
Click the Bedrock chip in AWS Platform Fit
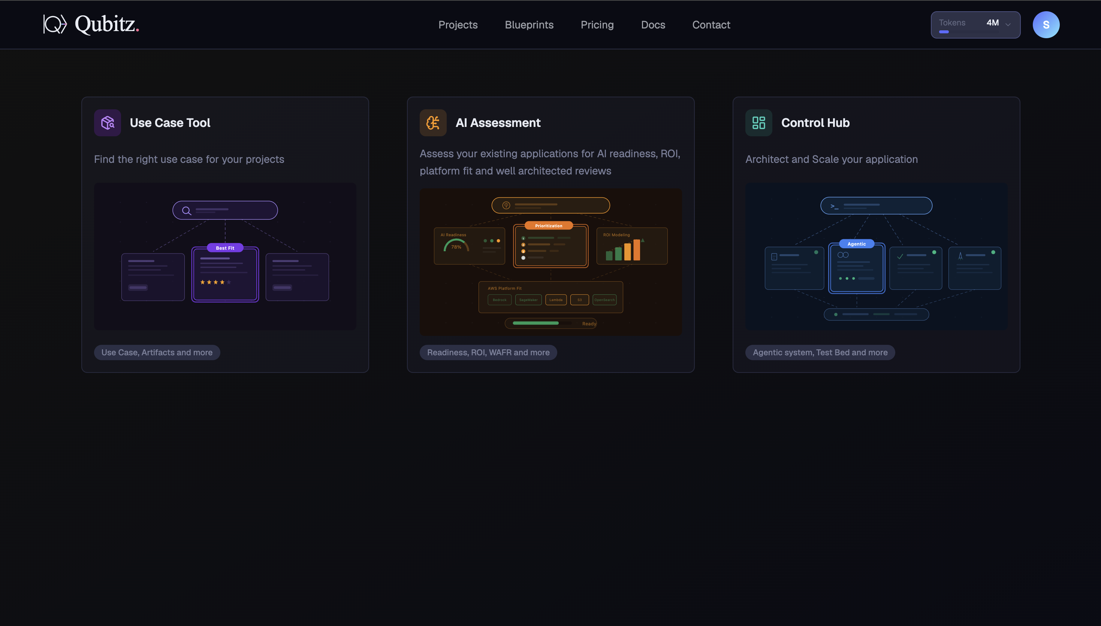tap(499, 300)
